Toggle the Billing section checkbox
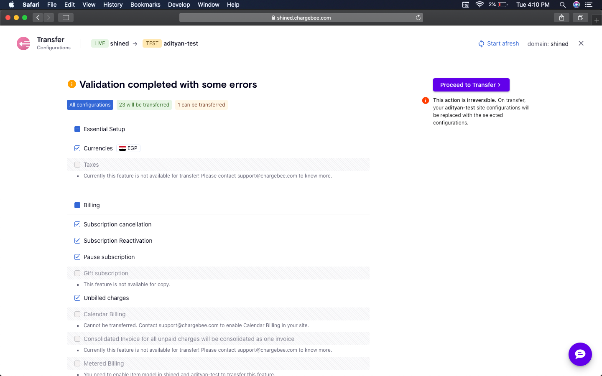This screenshot has width=602, height=376. pos(77,205)
